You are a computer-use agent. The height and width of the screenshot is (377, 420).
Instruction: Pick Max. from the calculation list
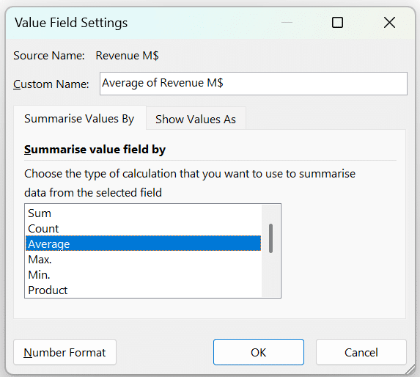pos(143,260)
